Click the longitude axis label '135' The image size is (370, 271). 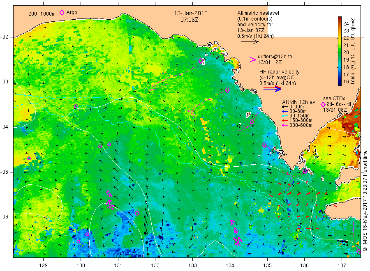coord(267,266)
